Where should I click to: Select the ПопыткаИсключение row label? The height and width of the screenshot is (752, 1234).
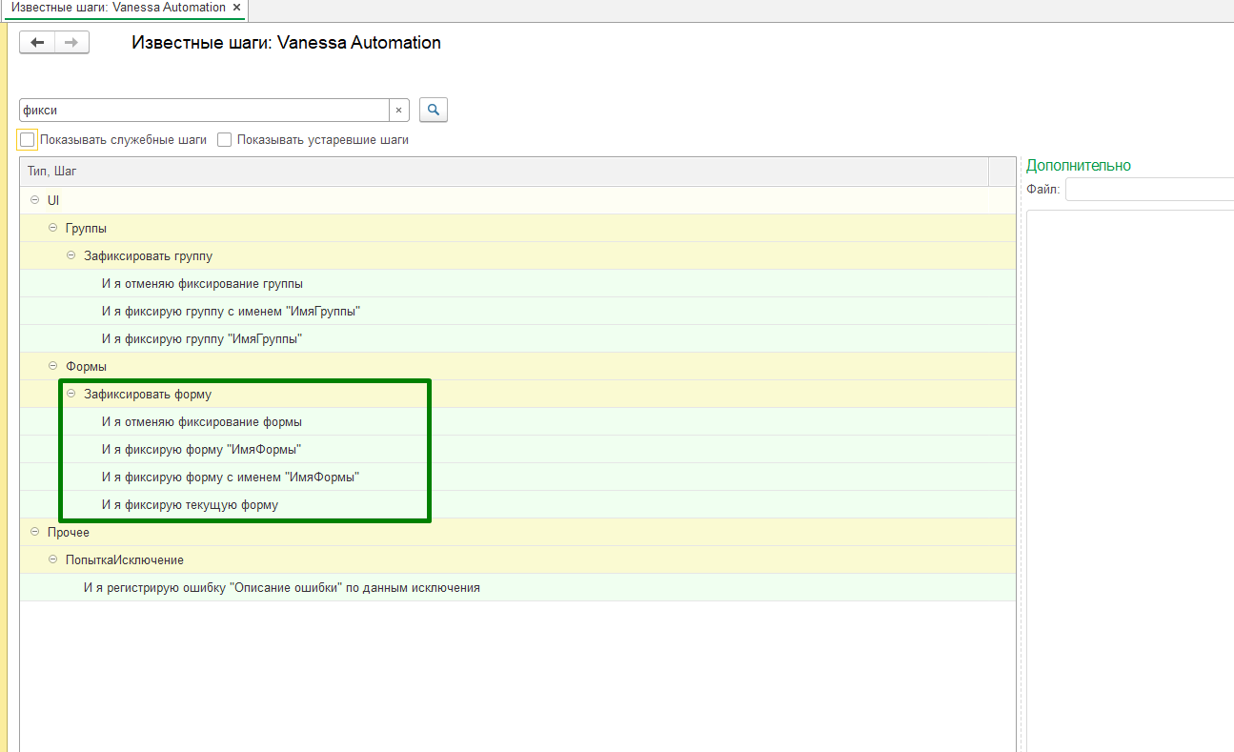tap(125, 559)
